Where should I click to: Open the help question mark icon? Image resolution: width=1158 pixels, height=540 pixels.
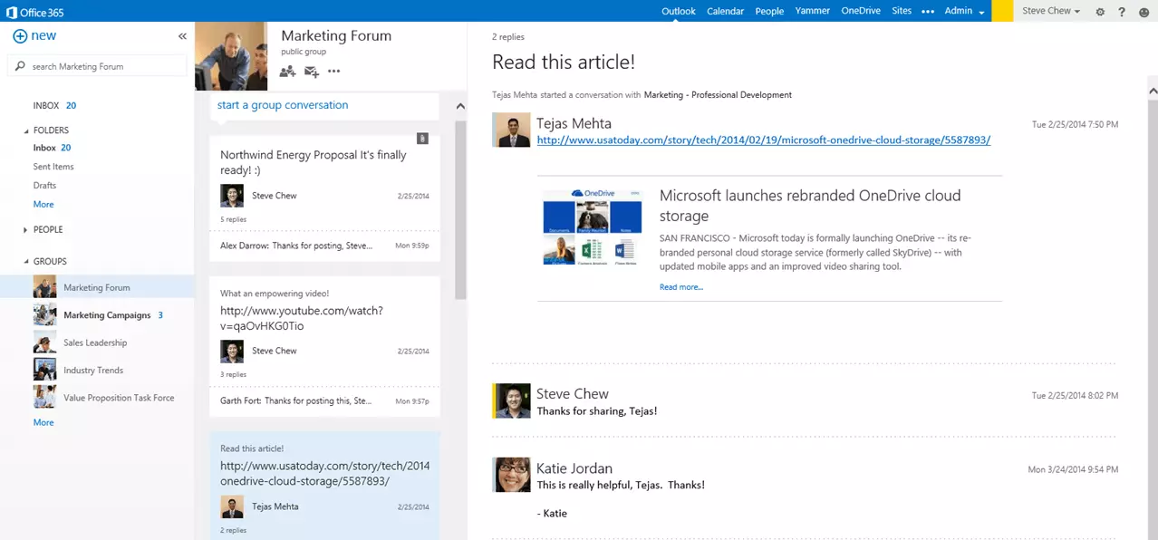pos(1122,12)
